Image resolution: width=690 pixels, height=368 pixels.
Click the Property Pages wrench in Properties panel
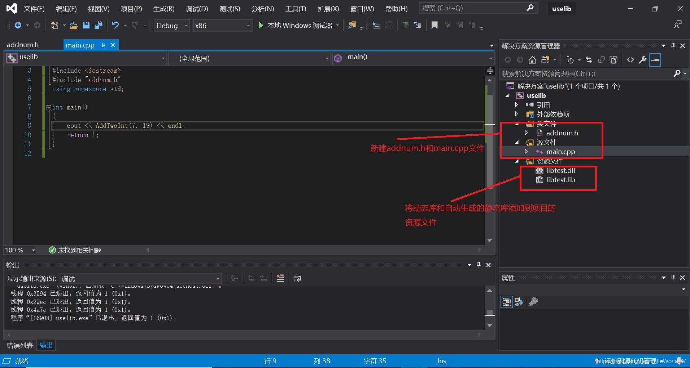[x=533, y=302]
